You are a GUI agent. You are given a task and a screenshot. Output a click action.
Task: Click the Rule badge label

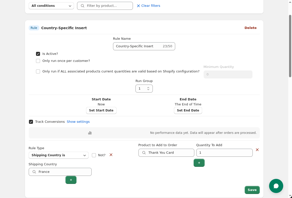34,28
